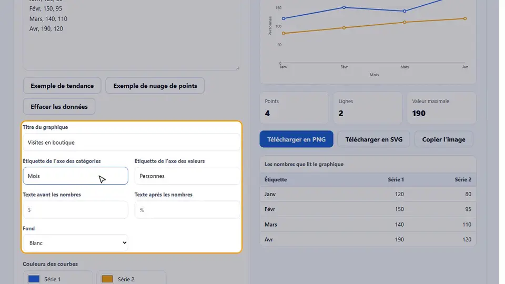Click 'Les nombres que lit le graphique' heading
This screenshot has width=505, height=284.
(304, 164)
